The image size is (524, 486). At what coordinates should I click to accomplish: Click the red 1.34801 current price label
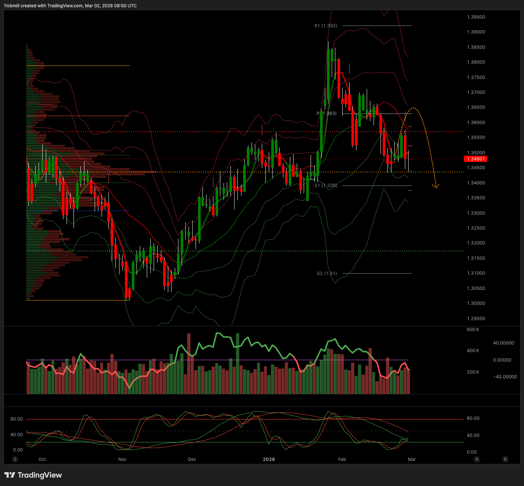(476, 159)
